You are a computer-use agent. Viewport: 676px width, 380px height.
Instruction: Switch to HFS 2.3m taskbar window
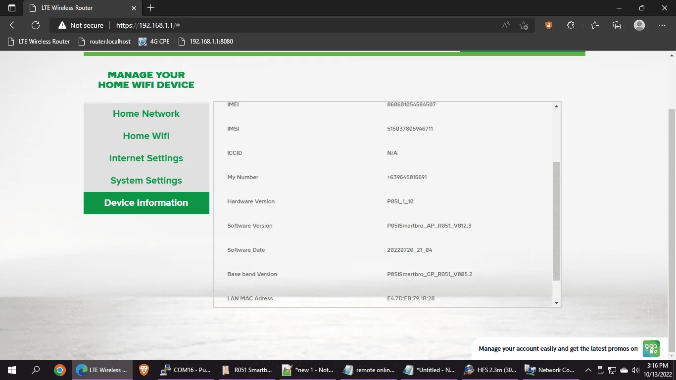tap(490, 370)
